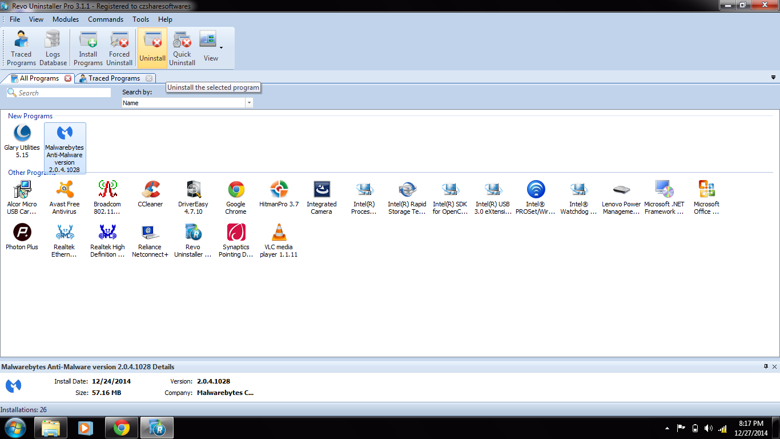Screen dimensions: 780x439
Task: Select Revo Uninstaller program entry
Action: [x=193, y=241]
